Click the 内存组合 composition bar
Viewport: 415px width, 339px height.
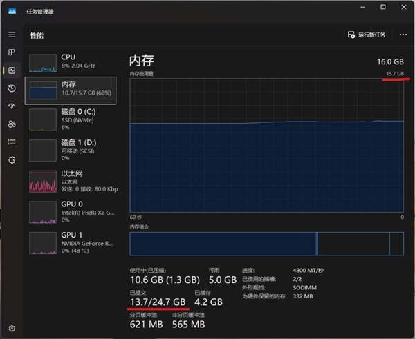pos(266,243)
